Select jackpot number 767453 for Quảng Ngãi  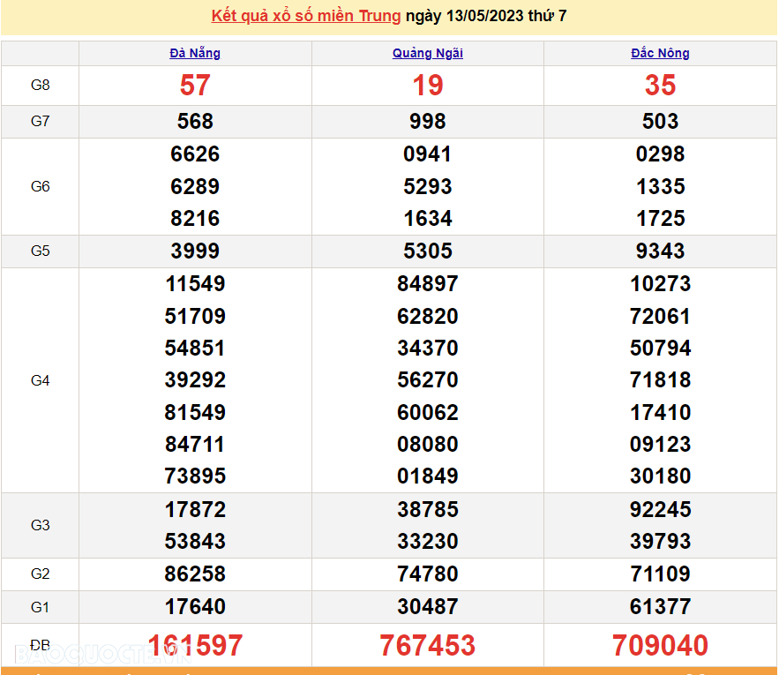point(427,645)
